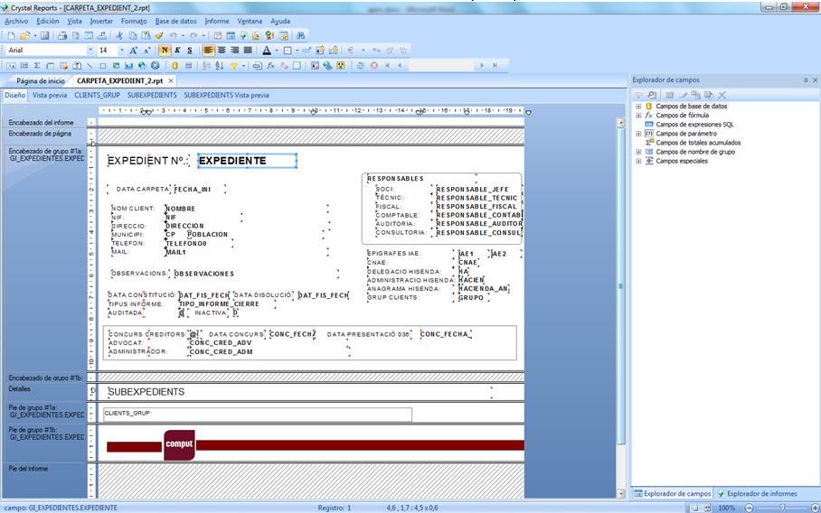Click the comput logo image in the footer
The height and width of the screenshot is (513, 821).
coord(179,445)
